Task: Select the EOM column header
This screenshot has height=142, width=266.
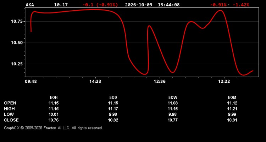Action: point(232,98)
